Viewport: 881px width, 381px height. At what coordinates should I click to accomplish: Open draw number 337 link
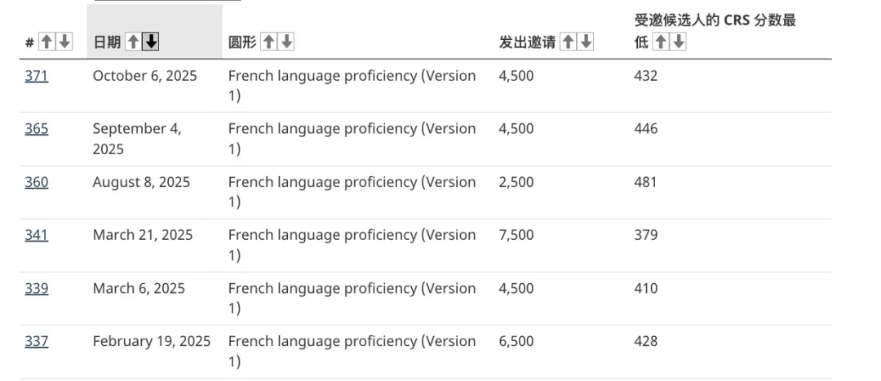tap(36, 341)
